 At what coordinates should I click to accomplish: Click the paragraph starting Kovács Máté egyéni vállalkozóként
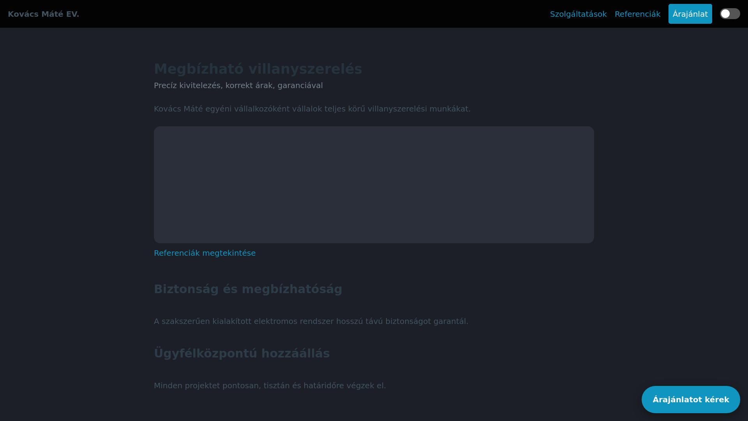(x=312, y=109)
